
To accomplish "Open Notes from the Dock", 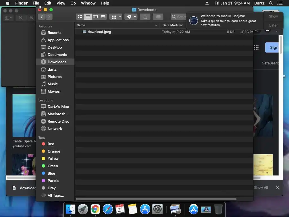I will click(133, 209).
